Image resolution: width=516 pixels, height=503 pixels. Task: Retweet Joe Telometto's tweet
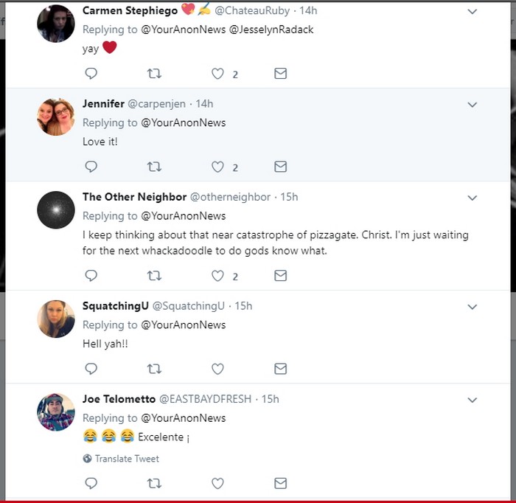click(154, 484)
